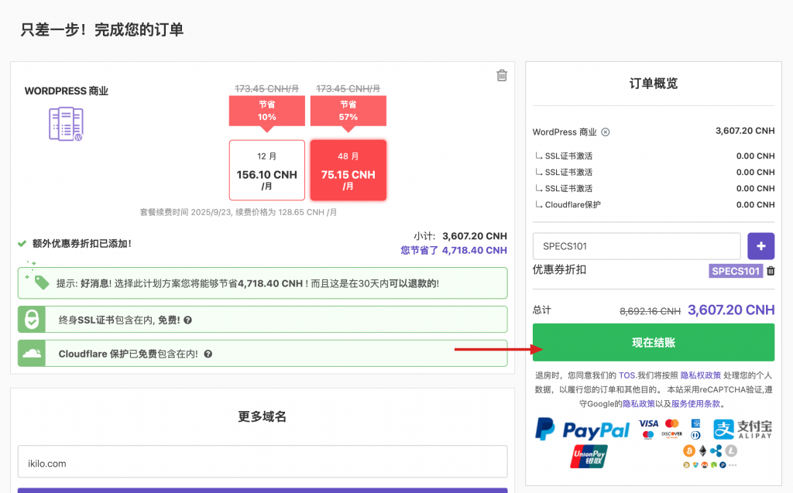793x493 pixels.
Task: Select the UnionPay payment logo
Action: (589, 457)
